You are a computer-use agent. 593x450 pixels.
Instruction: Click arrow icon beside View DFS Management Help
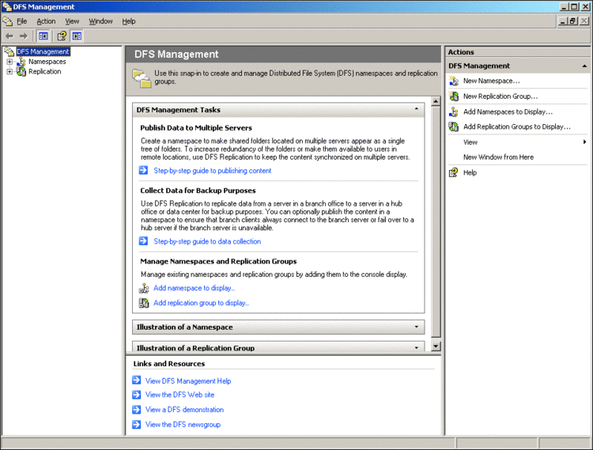point(137,380)
